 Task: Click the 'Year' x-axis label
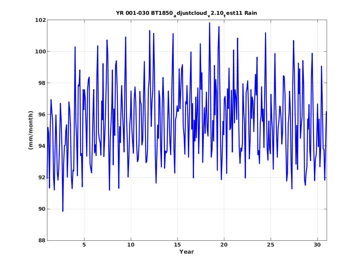(x=187, y=252)
